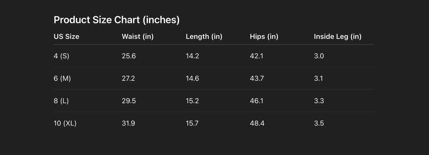The image size is (429, 155).
Task: Select the 31.9 waist measurement
Action: (128, 123)
